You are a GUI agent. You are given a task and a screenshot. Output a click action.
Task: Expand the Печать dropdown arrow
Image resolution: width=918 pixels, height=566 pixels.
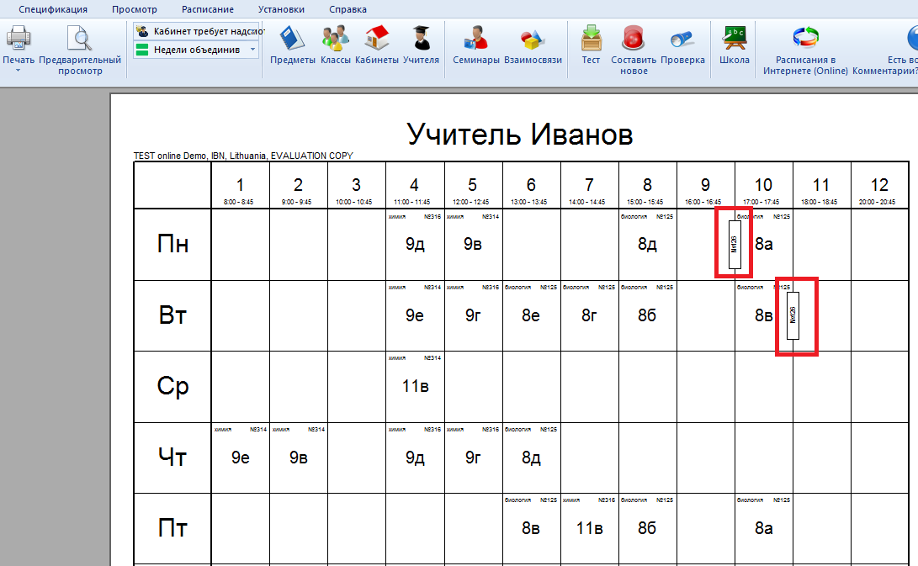(x=19, y=71)
